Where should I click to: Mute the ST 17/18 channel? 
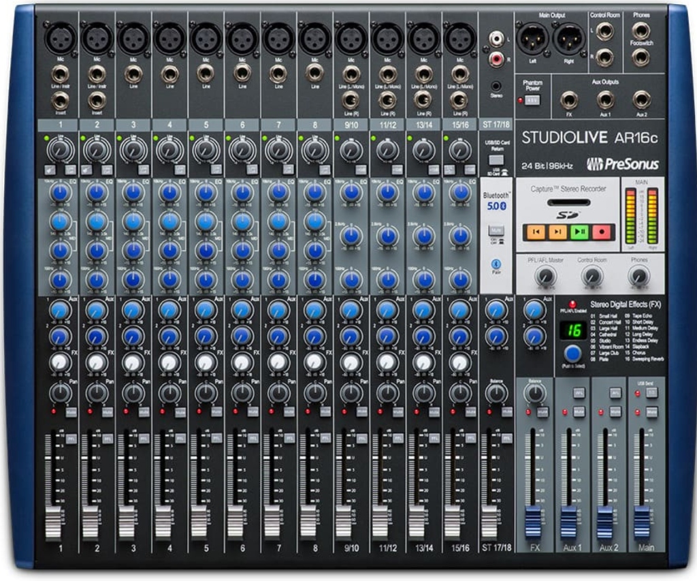coord(506,412)
